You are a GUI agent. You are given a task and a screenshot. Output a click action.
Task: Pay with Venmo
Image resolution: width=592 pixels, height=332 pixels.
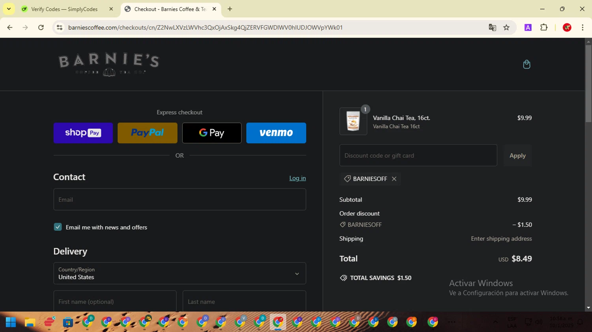coord(276,133)
